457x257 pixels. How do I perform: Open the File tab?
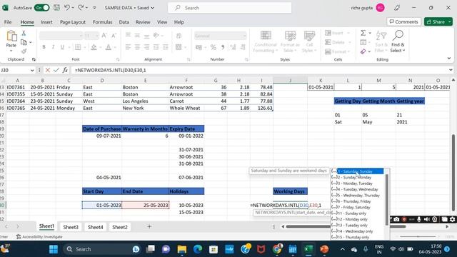(x=8, y=22)
